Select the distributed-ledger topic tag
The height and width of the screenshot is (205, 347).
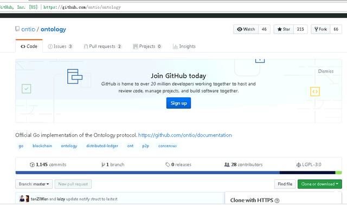tap(102, 146)
